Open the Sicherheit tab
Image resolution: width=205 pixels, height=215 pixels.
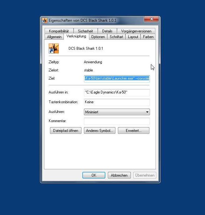(86, 31)
